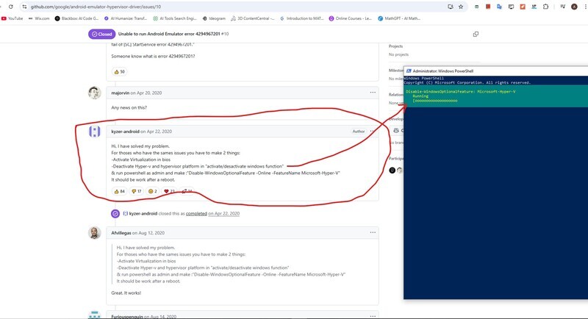Click the purple closed checkmark event icon

click(x=115, y=214)
